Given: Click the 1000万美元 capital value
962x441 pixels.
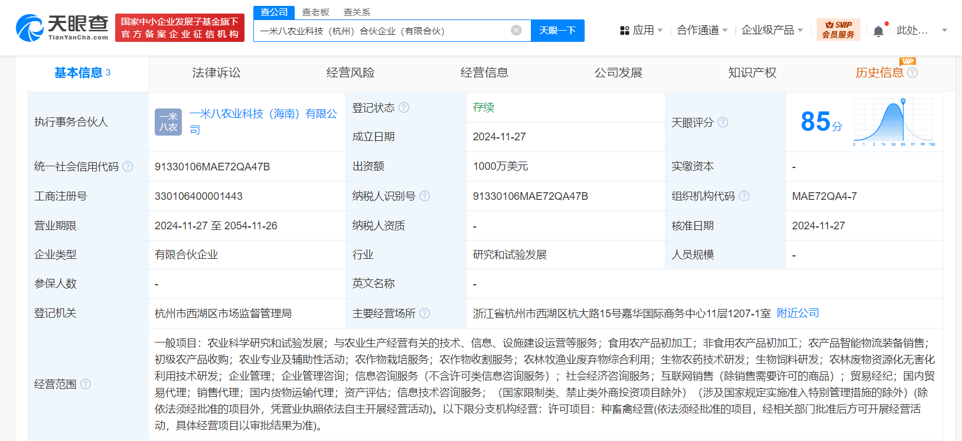Looking at the screenshot, I should point(501,166).
